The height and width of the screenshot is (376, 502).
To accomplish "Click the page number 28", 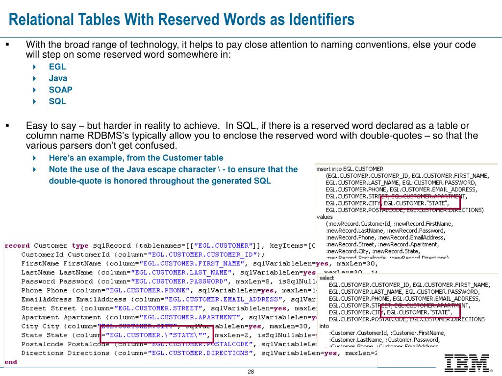I will [x=251, y=372].
